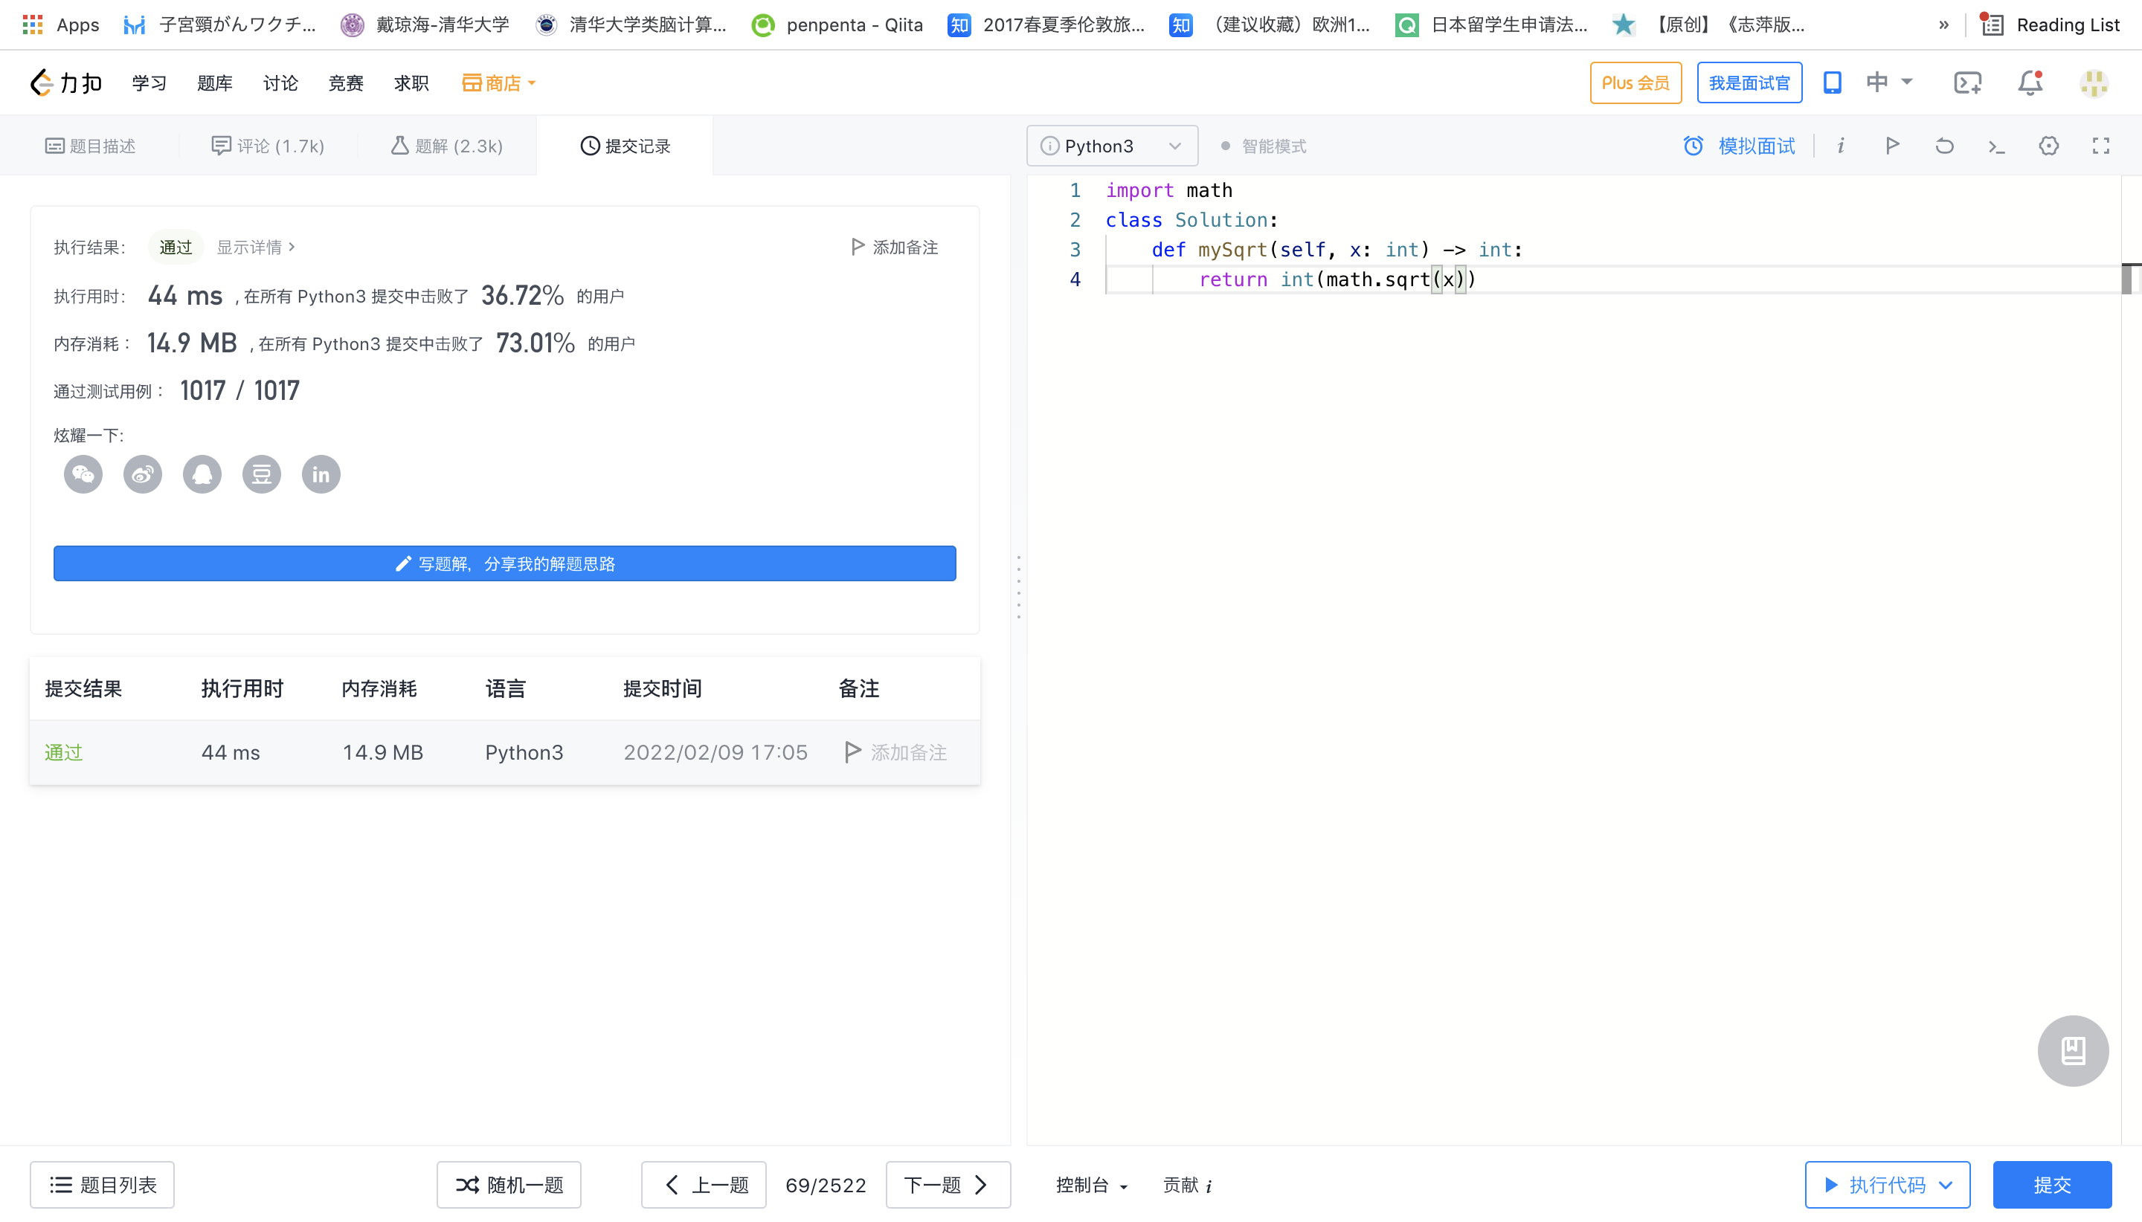Viewport: 2142px width, 1222px height.
Task: Share result to WeChat
Action: (83, 474)
